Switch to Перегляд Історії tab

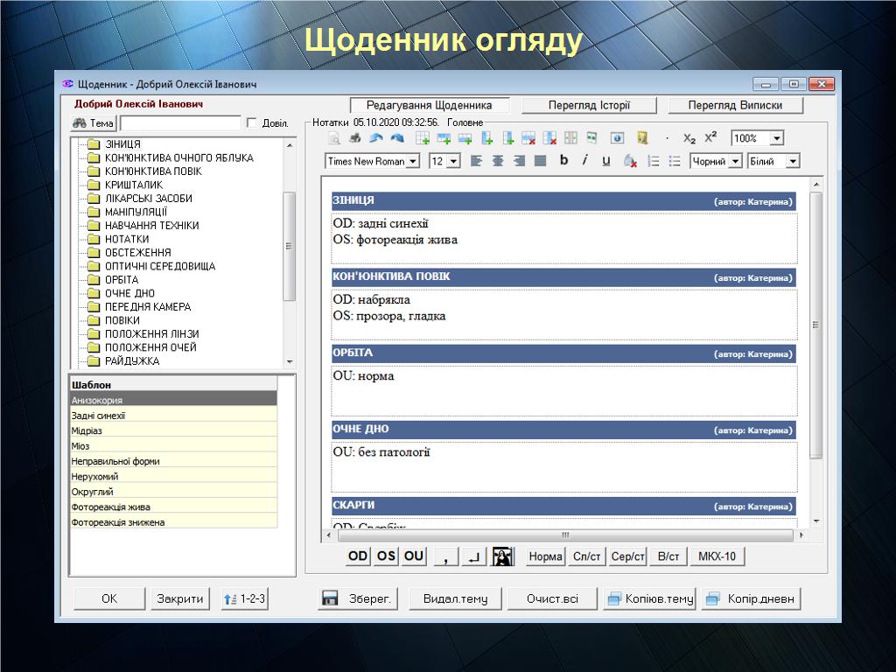589,105
